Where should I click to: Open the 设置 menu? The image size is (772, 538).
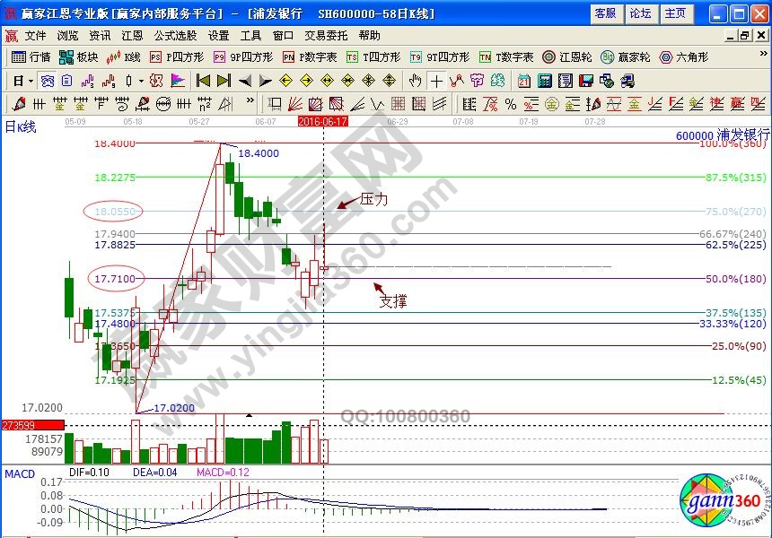(219, 35)
